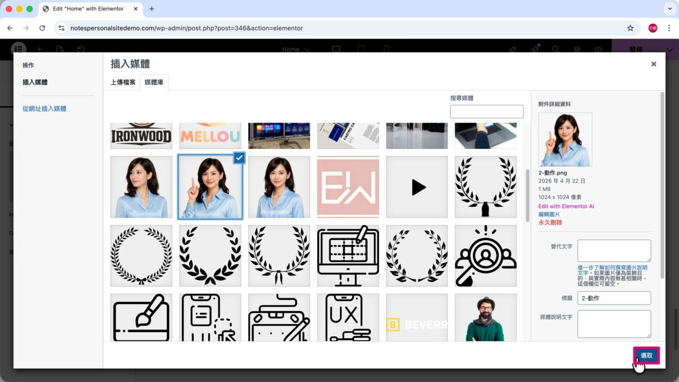Reload the page in browser
Image resolution: width=679 pixels, height=382 pixels.
coord(42,28)
